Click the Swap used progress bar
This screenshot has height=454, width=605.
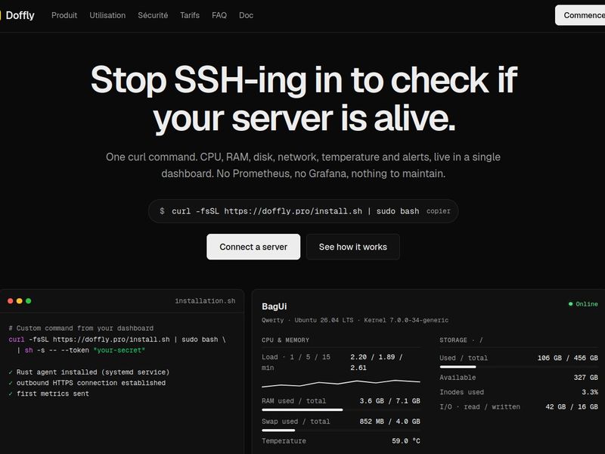coord(341,430)
